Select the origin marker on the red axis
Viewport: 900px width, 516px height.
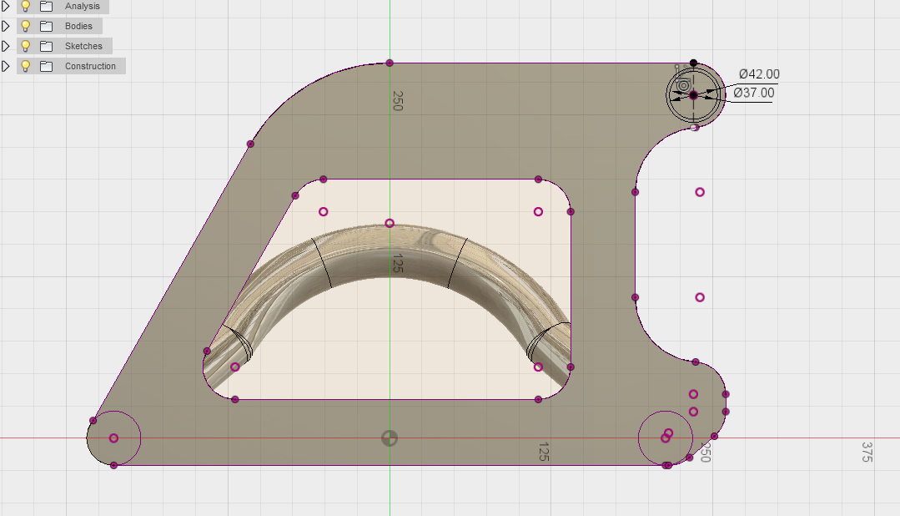pyautogui.click(x=390, y=438)
